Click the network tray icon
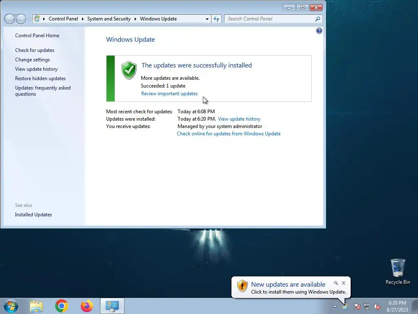 tap(367, 306)
